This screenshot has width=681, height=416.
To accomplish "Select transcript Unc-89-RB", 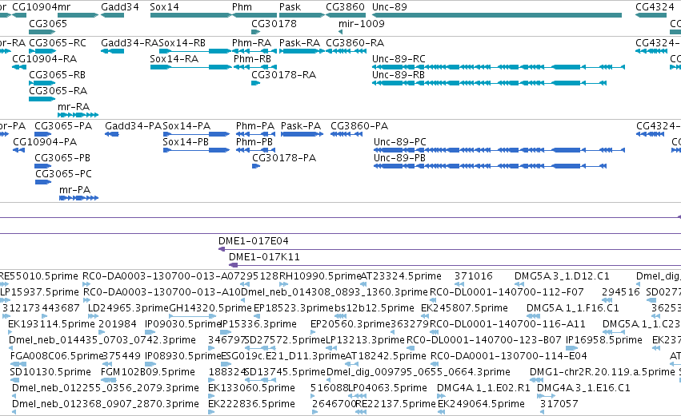I will click(490, 83).
